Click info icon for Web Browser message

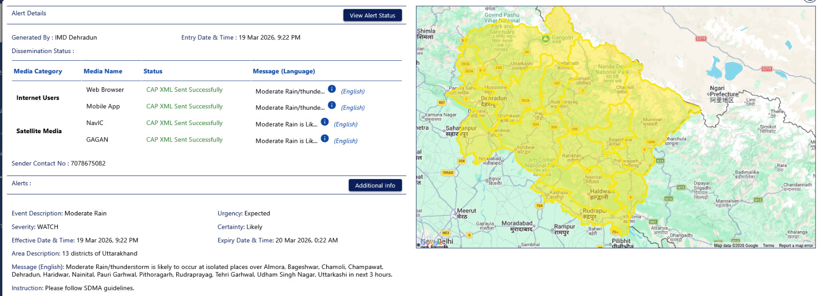tap(332, 89)
